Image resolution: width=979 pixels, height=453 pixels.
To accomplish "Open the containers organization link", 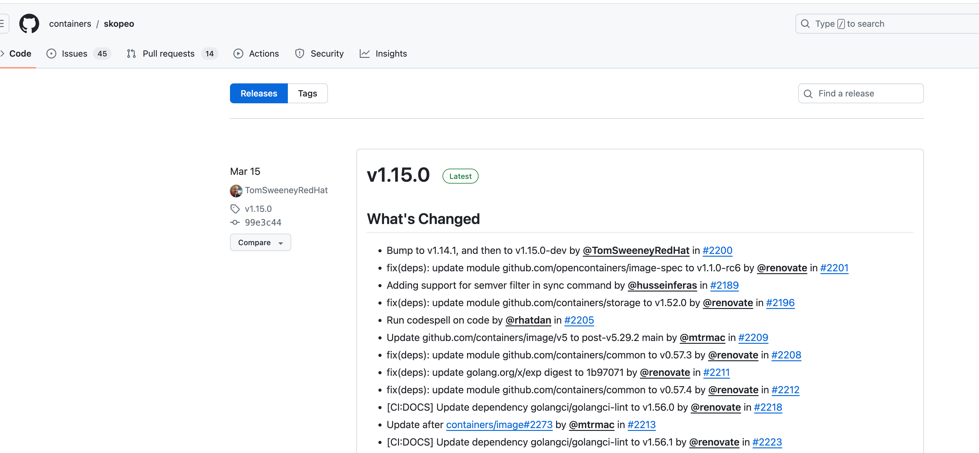I will tap(70, 24).
